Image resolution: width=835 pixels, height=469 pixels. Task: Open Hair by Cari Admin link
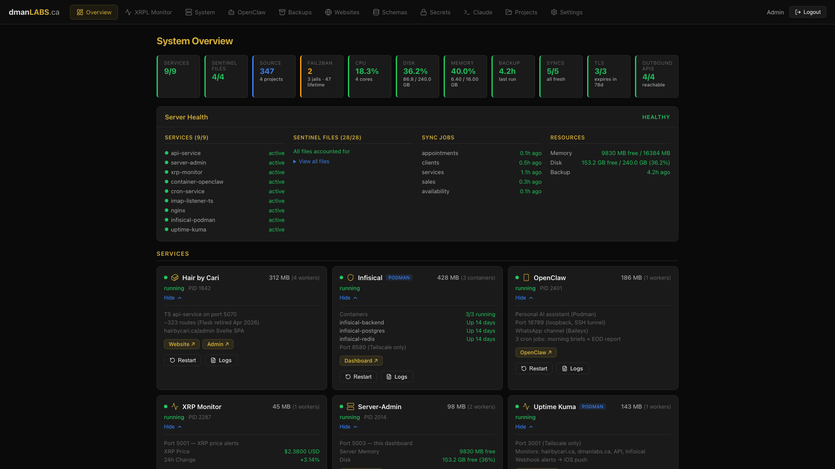(x=218, y=344)
